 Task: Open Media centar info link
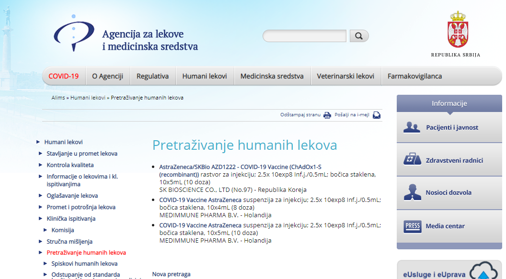click(445, 226)
